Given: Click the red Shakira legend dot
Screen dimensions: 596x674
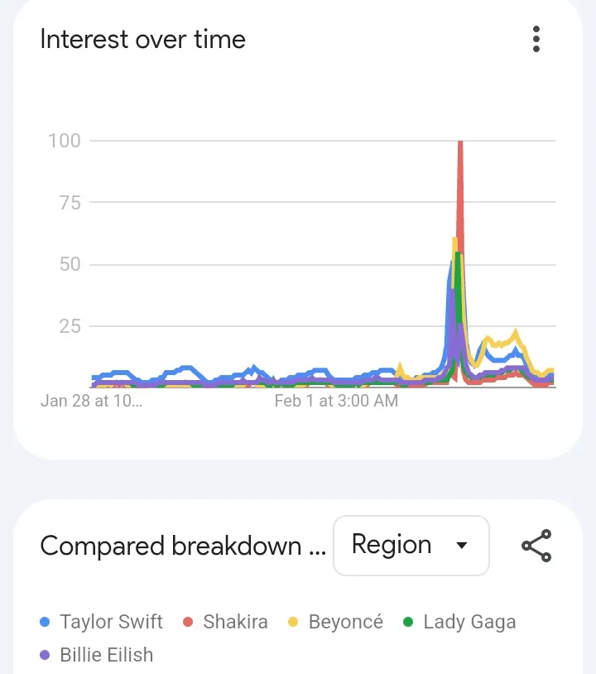Looking at the screenshot, I should (188, 622).
